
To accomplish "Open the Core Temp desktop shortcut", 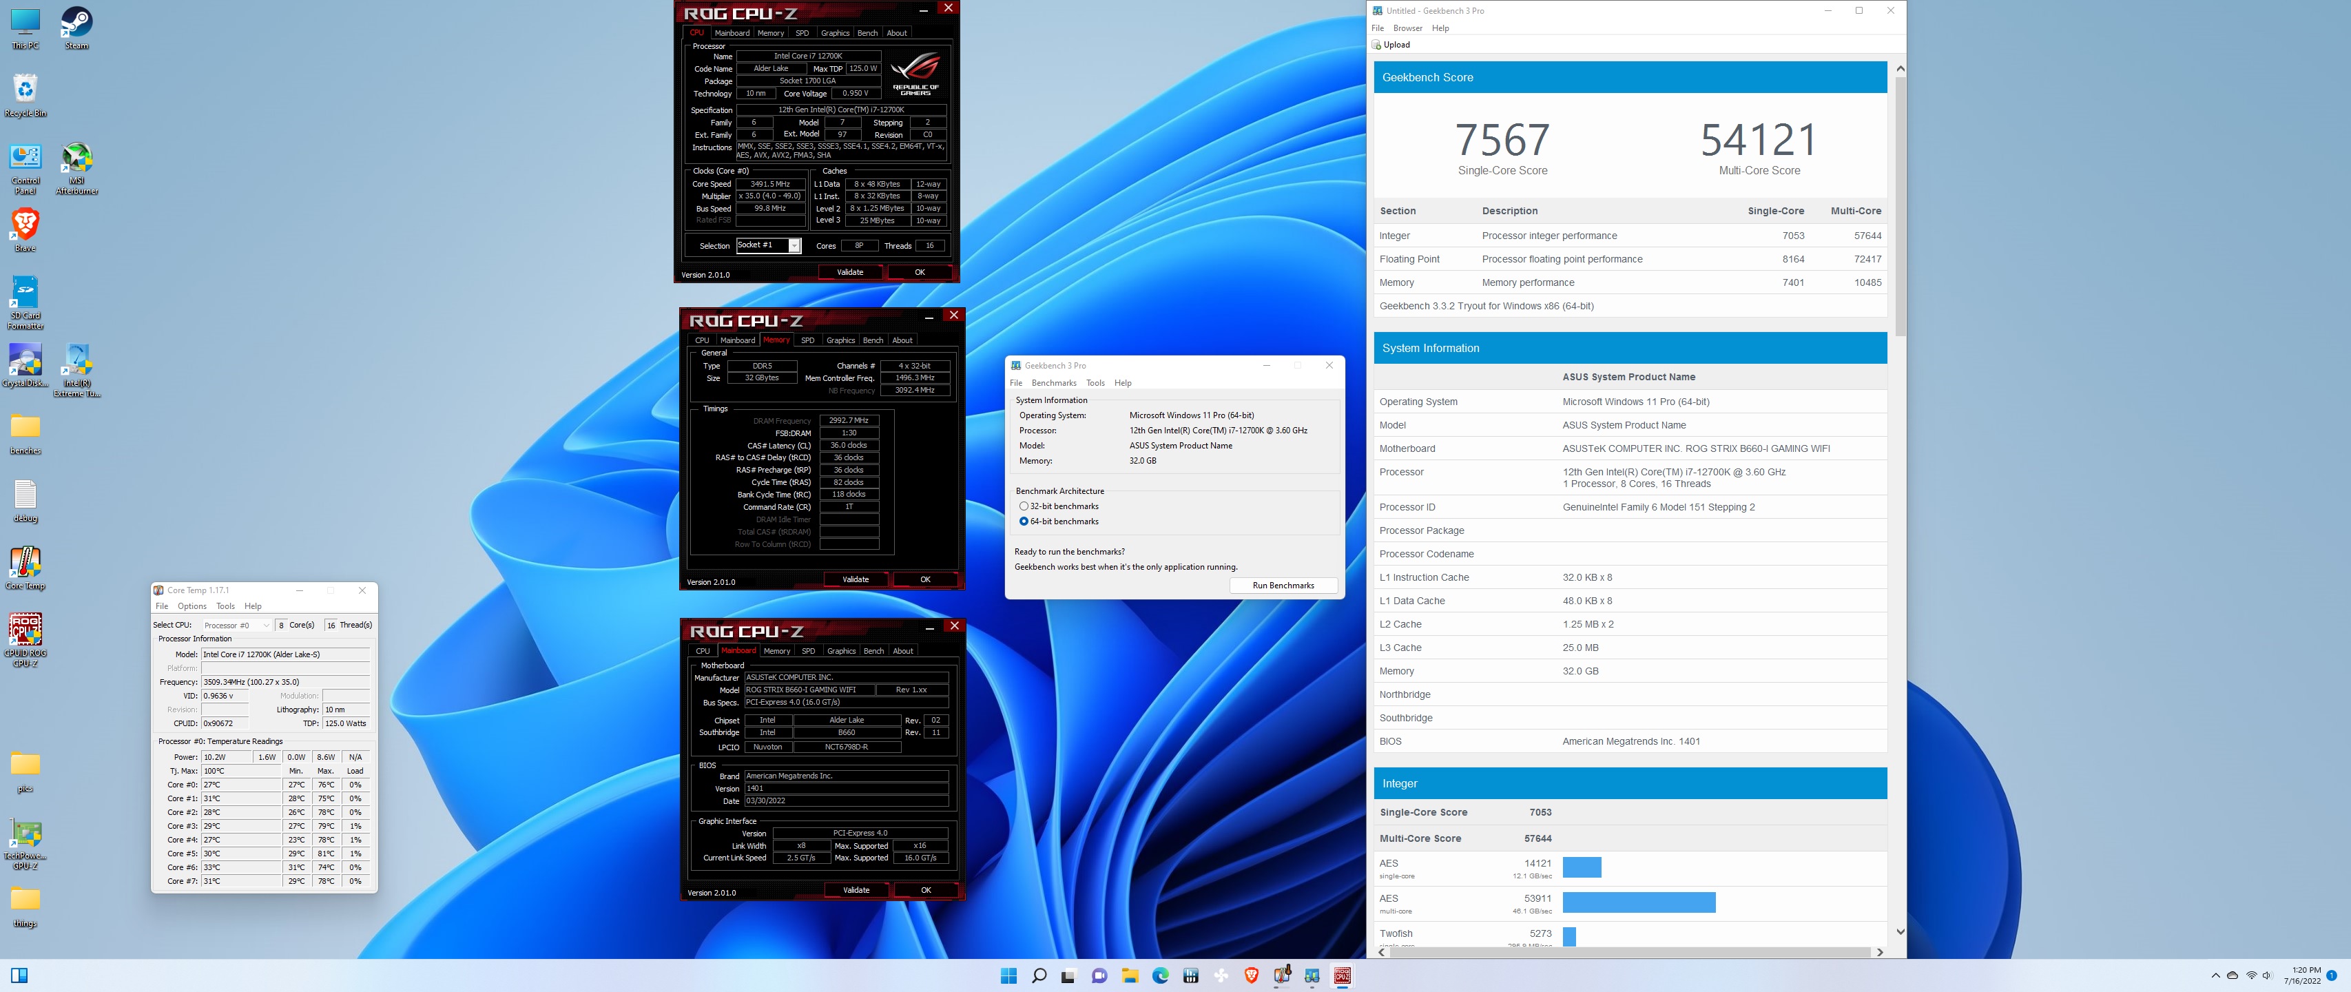I will pos(25,568).
